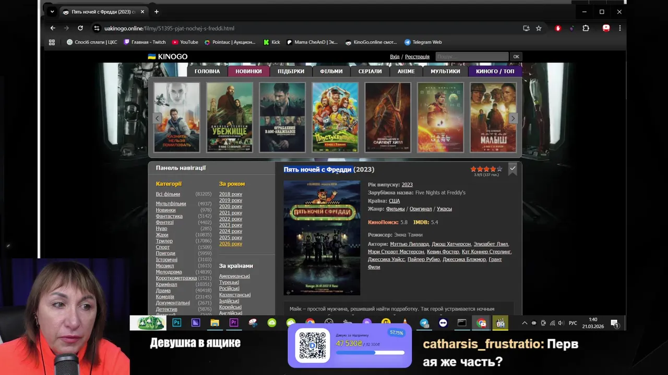Open the Фантастика category link

point(169,216)
